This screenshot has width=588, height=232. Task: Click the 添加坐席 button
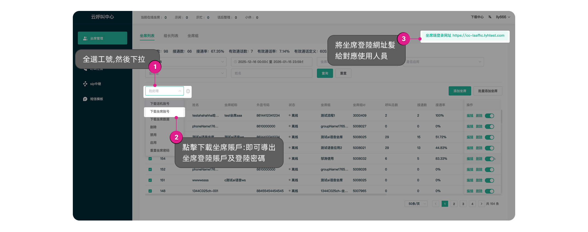click(460, 91)
